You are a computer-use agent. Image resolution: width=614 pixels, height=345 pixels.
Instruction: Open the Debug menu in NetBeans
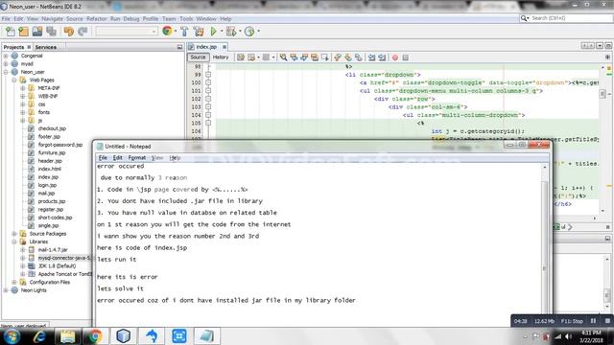coord(131,19)
